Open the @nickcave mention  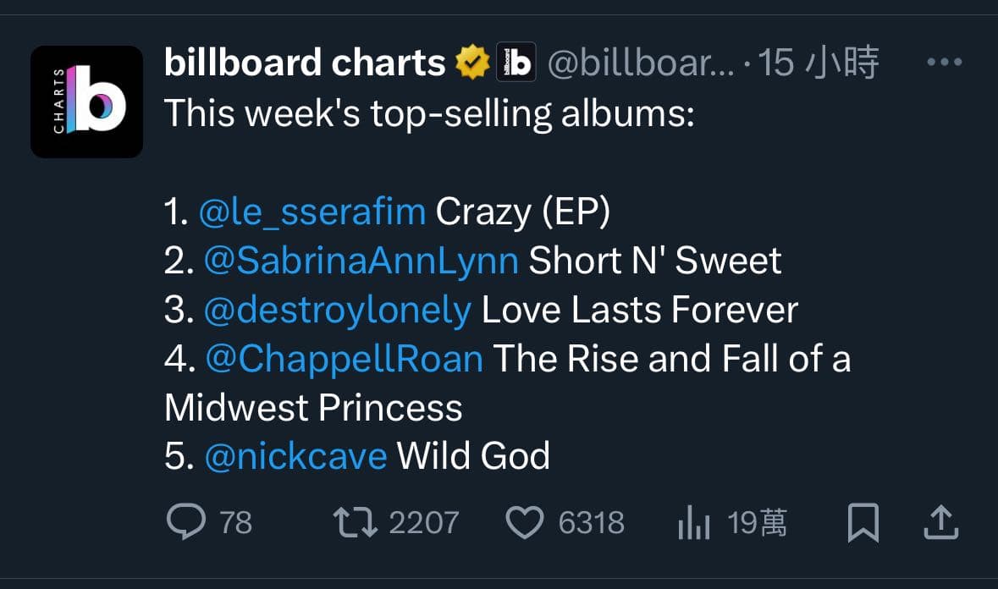coord(295,456)
